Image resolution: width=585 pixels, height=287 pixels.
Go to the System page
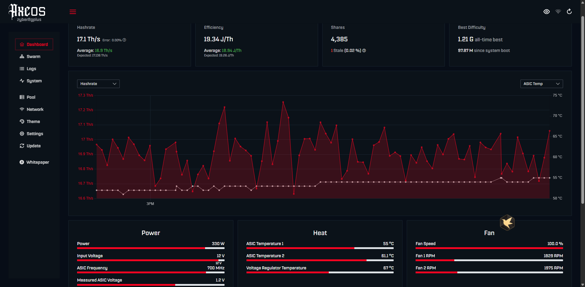tap(34, 81)
